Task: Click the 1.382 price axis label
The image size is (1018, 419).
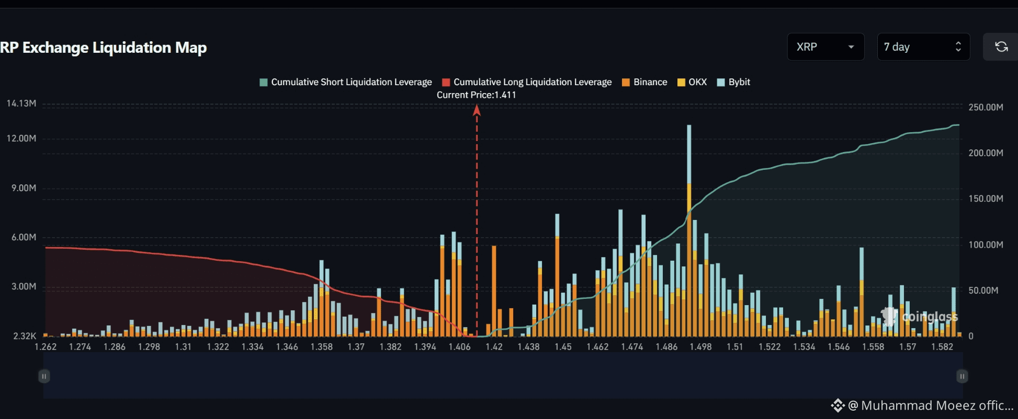Action: pos(391,347)
